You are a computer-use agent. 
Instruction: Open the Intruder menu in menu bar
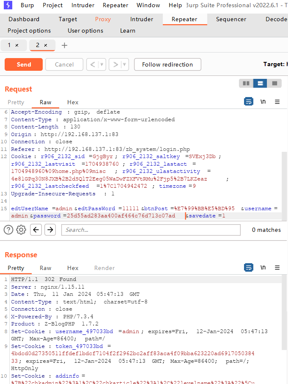click(x=83, y=5)
